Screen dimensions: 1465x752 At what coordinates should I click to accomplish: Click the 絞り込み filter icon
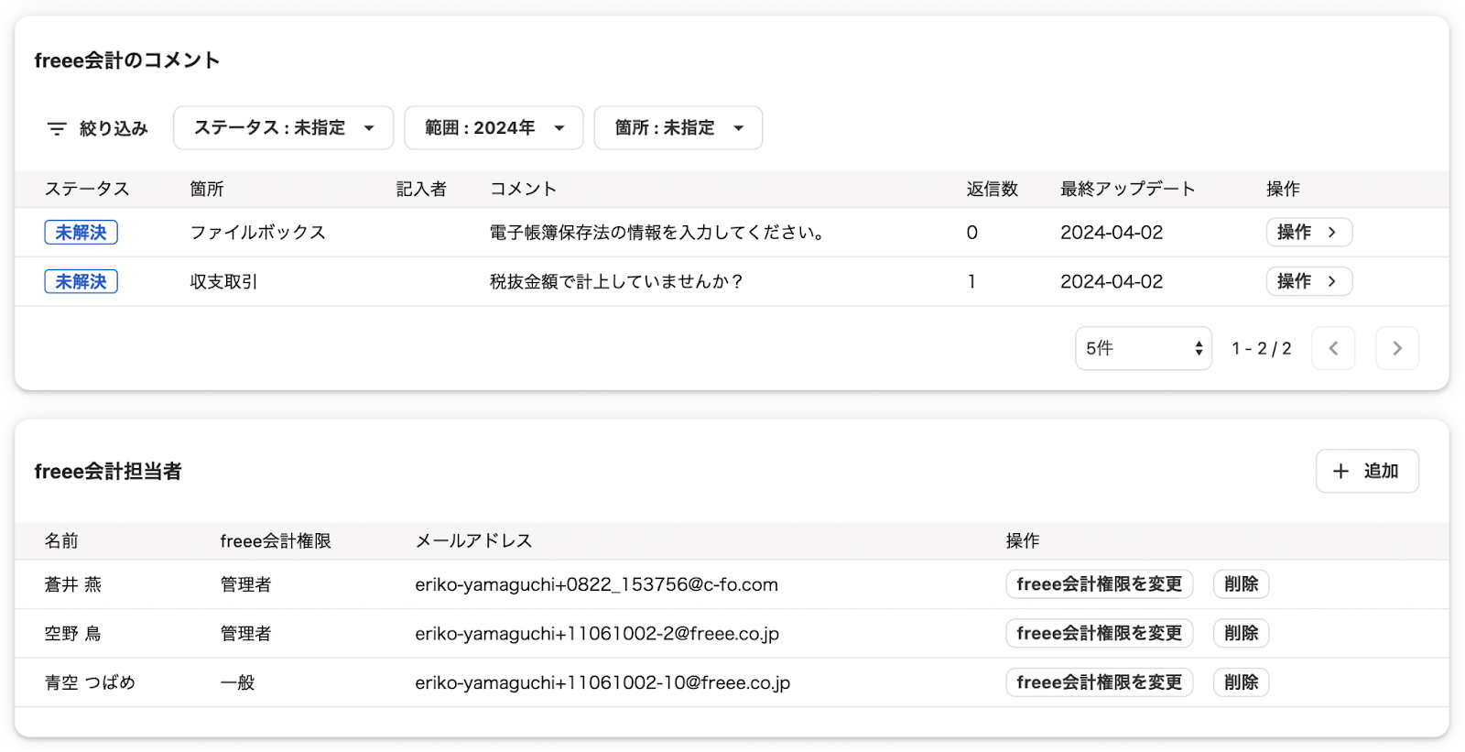[57, 128]
